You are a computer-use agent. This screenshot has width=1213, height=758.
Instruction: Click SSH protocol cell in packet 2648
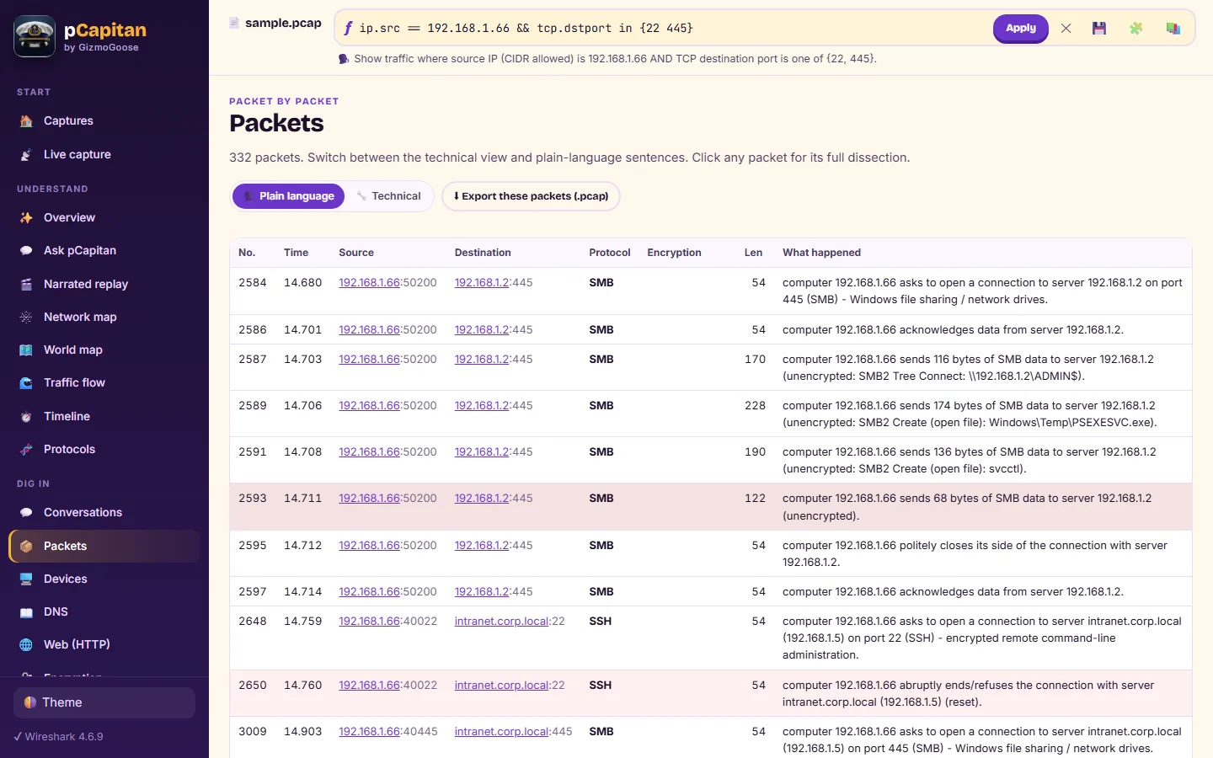(x=601, y=622)
